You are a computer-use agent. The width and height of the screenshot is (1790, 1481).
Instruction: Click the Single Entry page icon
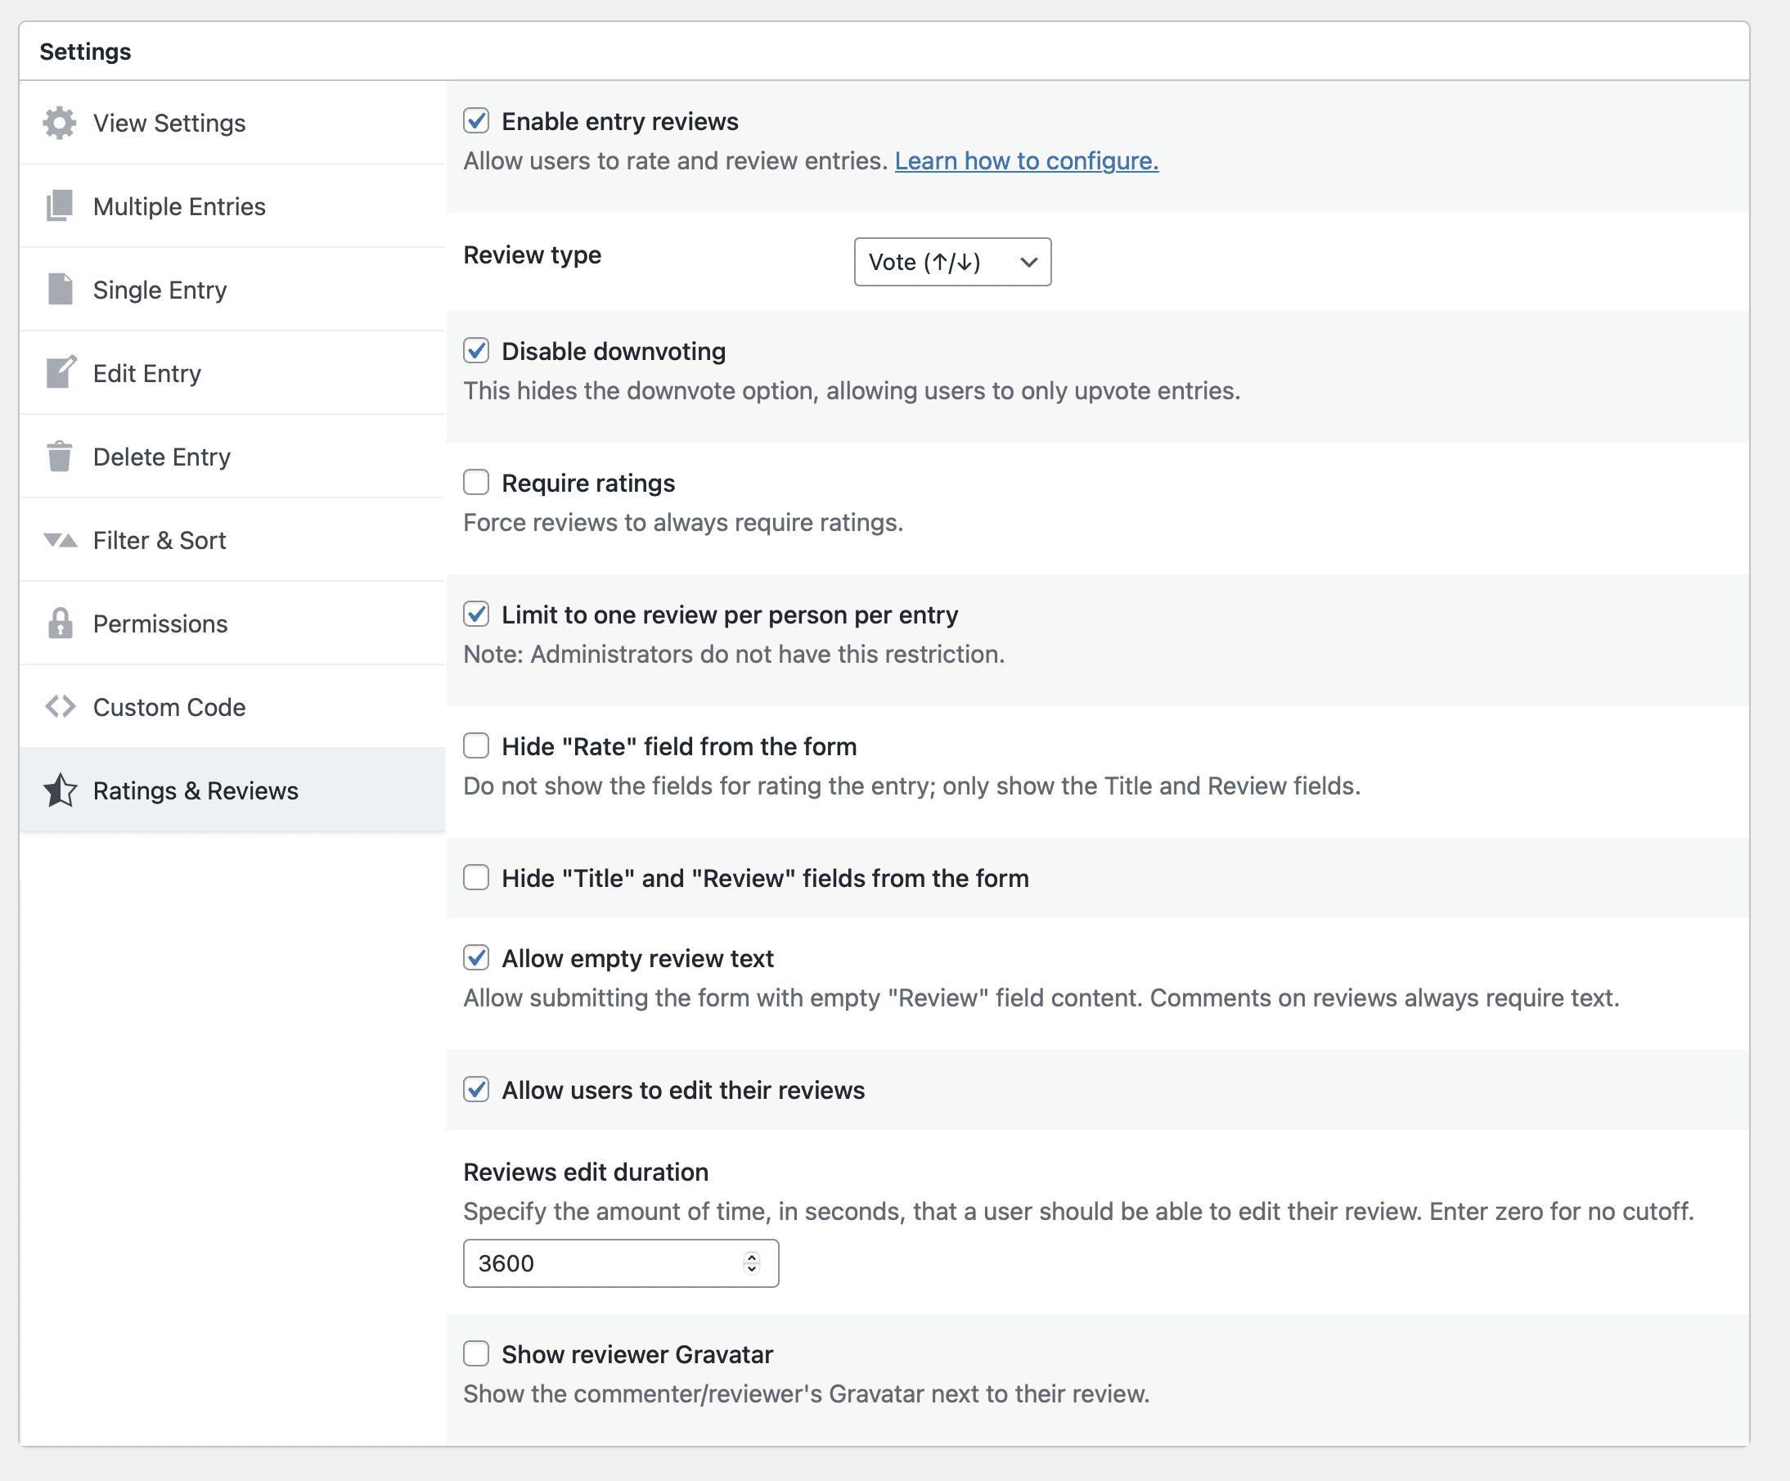coord(60,289)
